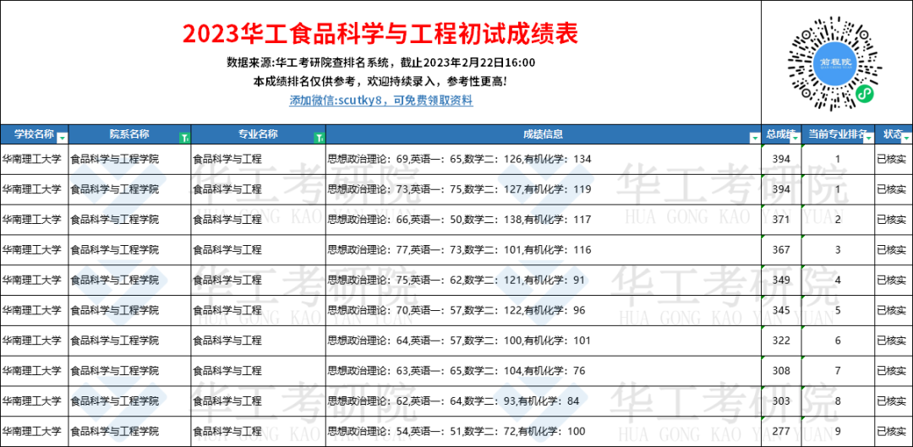Select the 本成绩排名仅供参考 notice line
Image resolution: width=913 pixels, height=447 pixels.
coord(380,81)
